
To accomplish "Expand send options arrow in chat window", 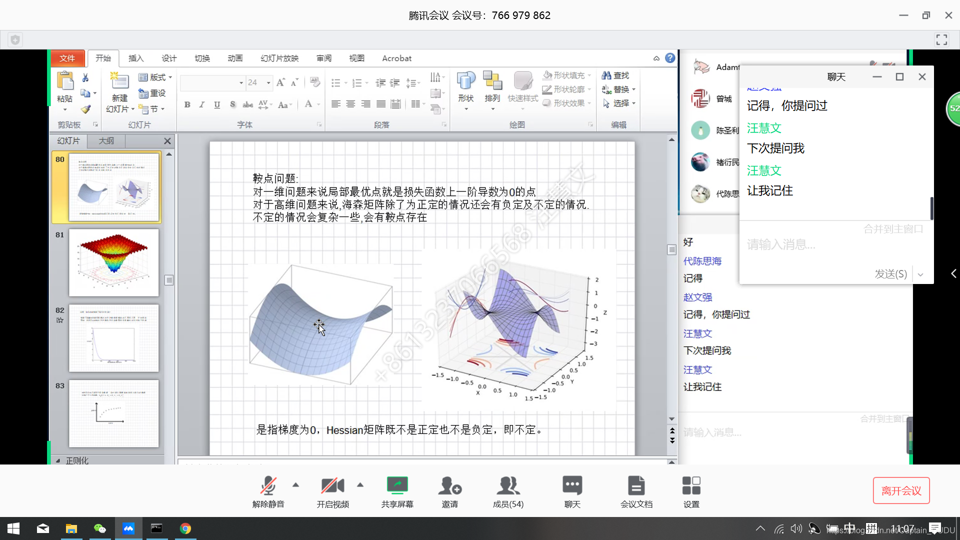I will tap(920, 274).
